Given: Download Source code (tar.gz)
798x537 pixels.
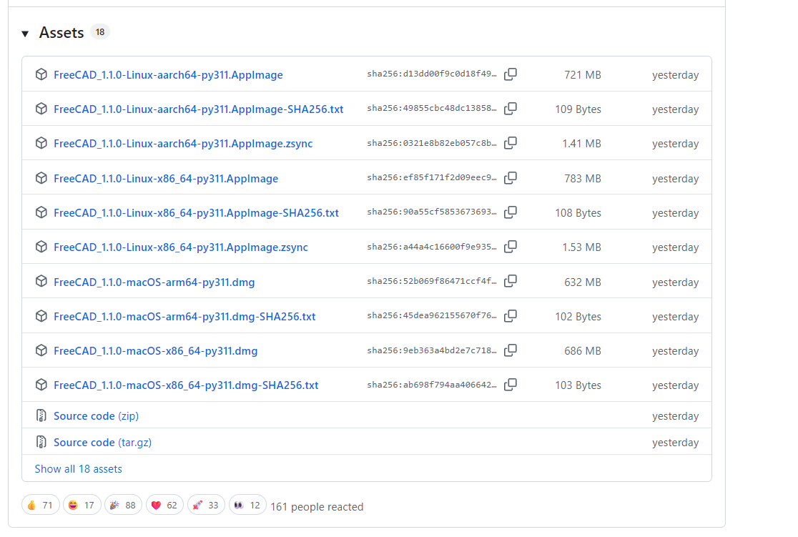Looking at the screenshot, I should point(103,443).
